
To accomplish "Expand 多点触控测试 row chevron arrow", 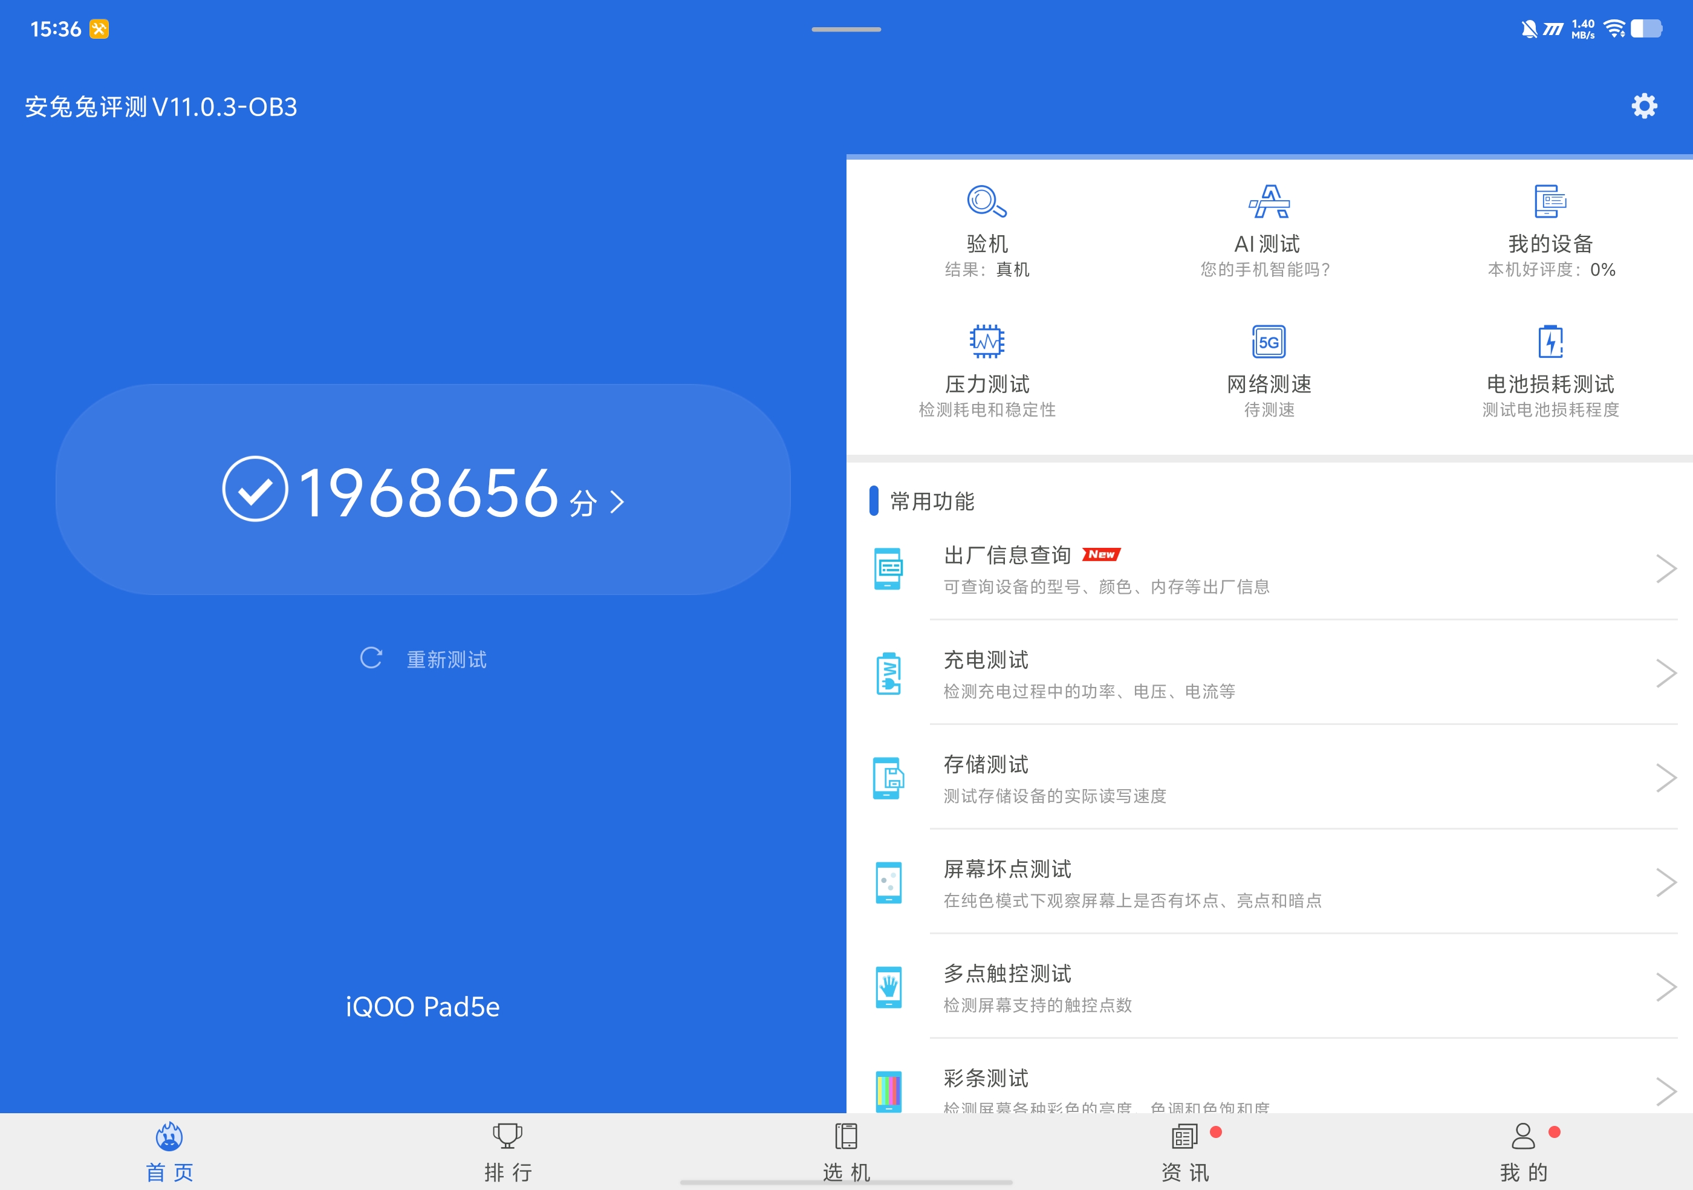I will point(1666,987).
